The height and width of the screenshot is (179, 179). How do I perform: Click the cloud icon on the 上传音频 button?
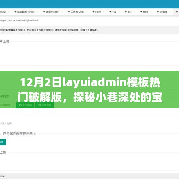[x=40, y=105]
